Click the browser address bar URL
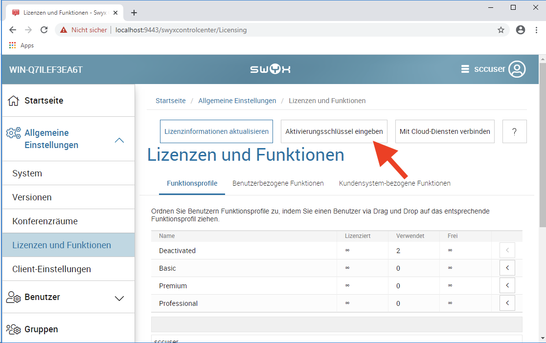 coord(181,30)
